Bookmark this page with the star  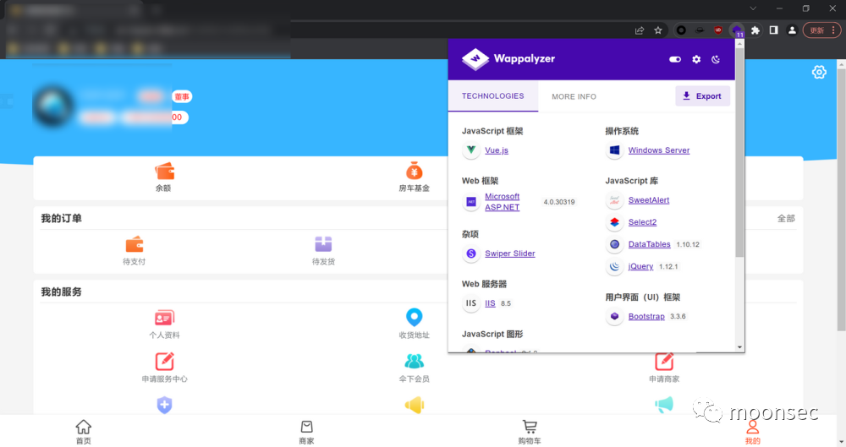click(657, 30)
